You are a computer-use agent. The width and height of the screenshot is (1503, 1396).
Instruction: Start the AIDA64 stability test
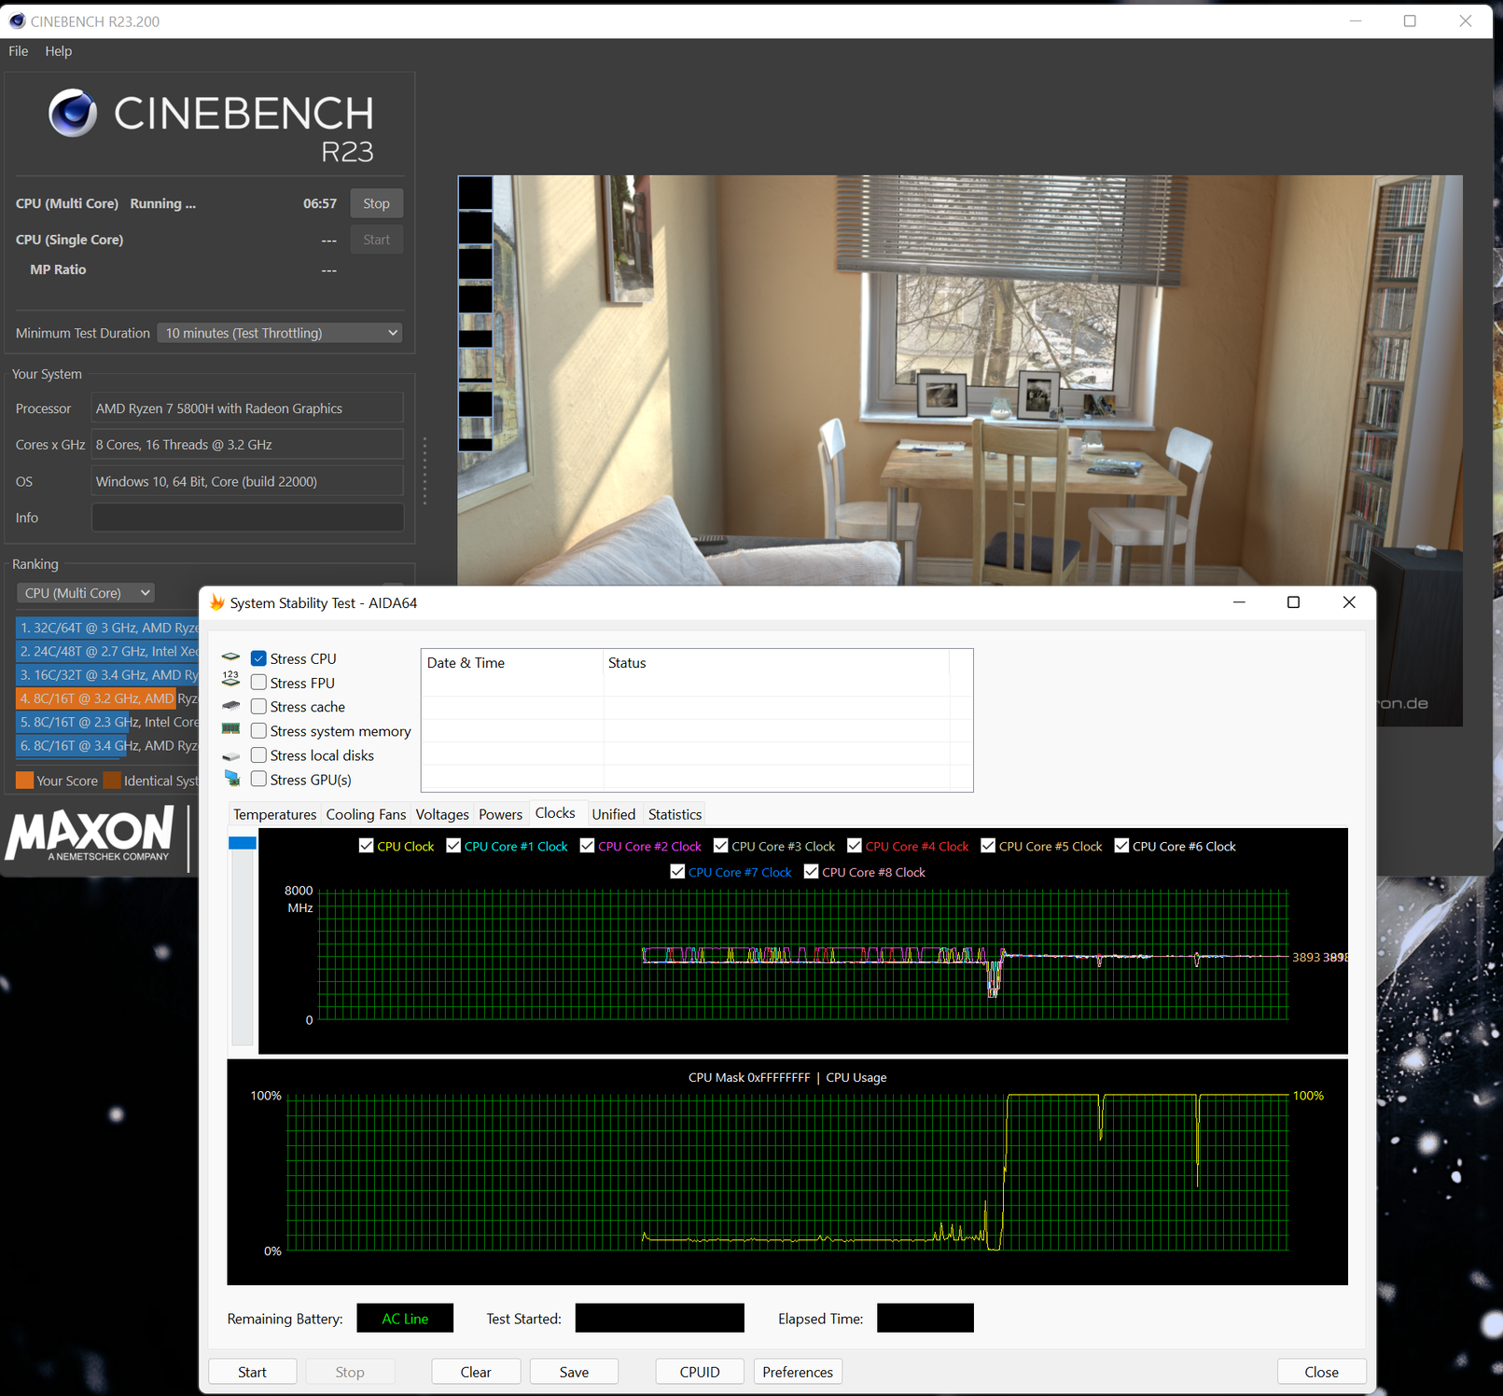pos(252,1372)
